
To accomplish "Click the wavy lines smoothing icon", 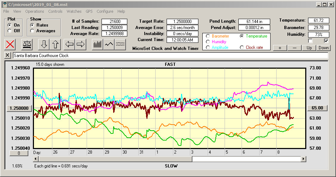I will click(x=120, y=44).
